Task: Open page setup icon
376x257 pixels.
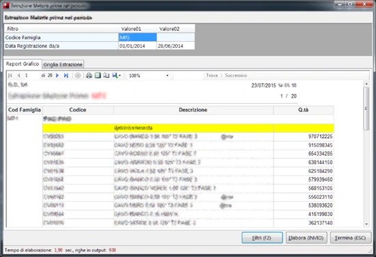Action: [x=106, y=75]
